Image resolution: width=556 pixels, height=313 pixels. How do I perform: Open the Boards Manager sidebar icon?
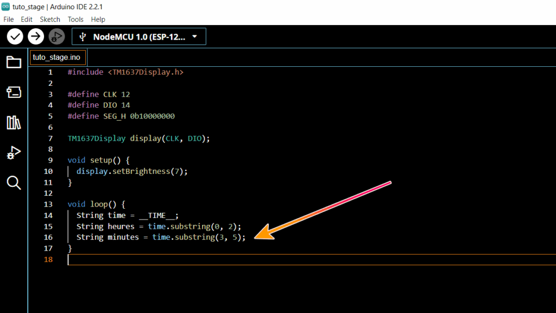[x=14, y=92]
